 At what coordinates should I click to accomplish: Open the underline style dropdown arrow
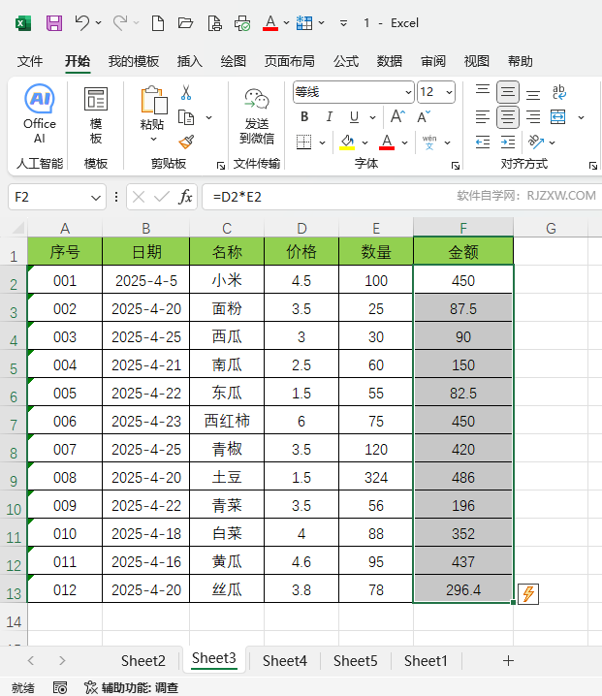373,117
